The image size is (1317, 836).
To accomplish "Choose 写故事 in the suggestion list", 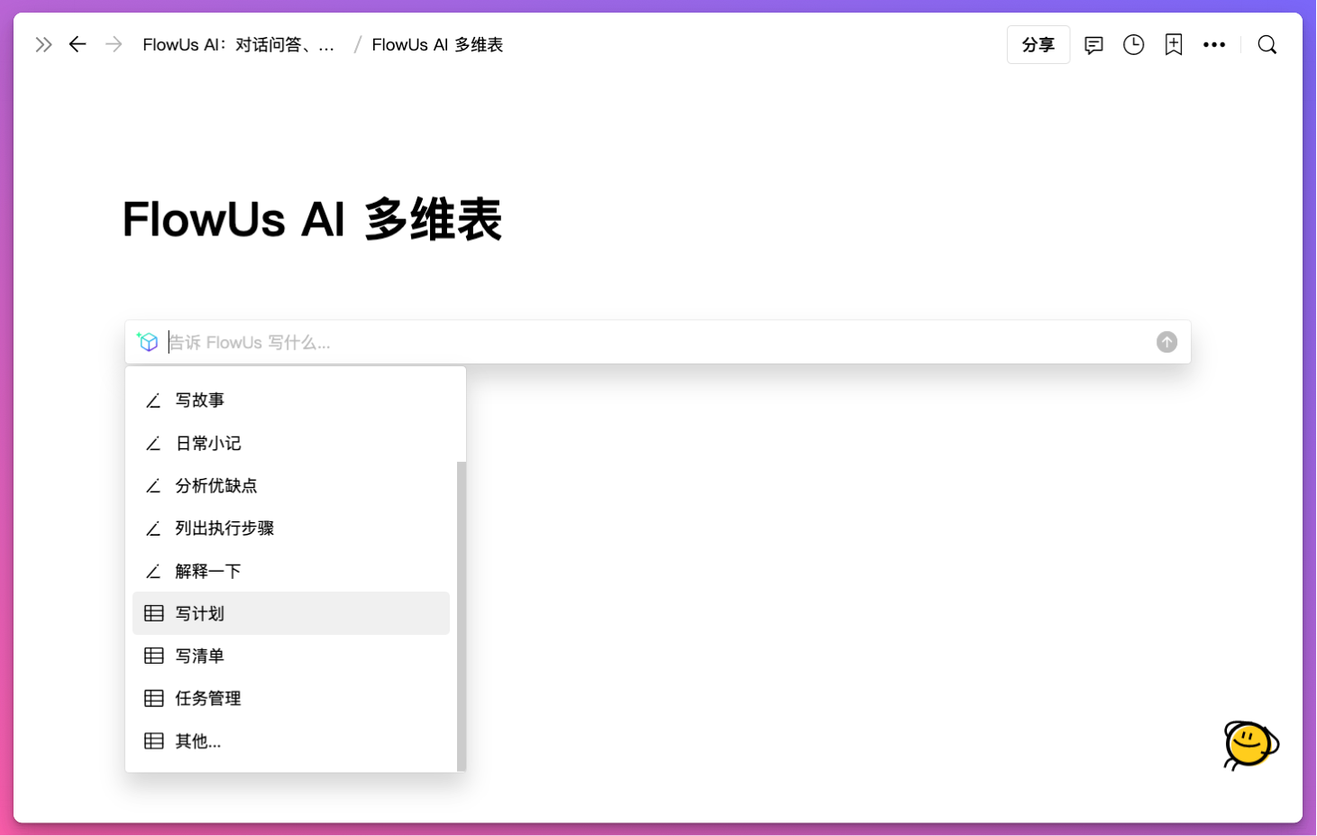I will point(200,400).
